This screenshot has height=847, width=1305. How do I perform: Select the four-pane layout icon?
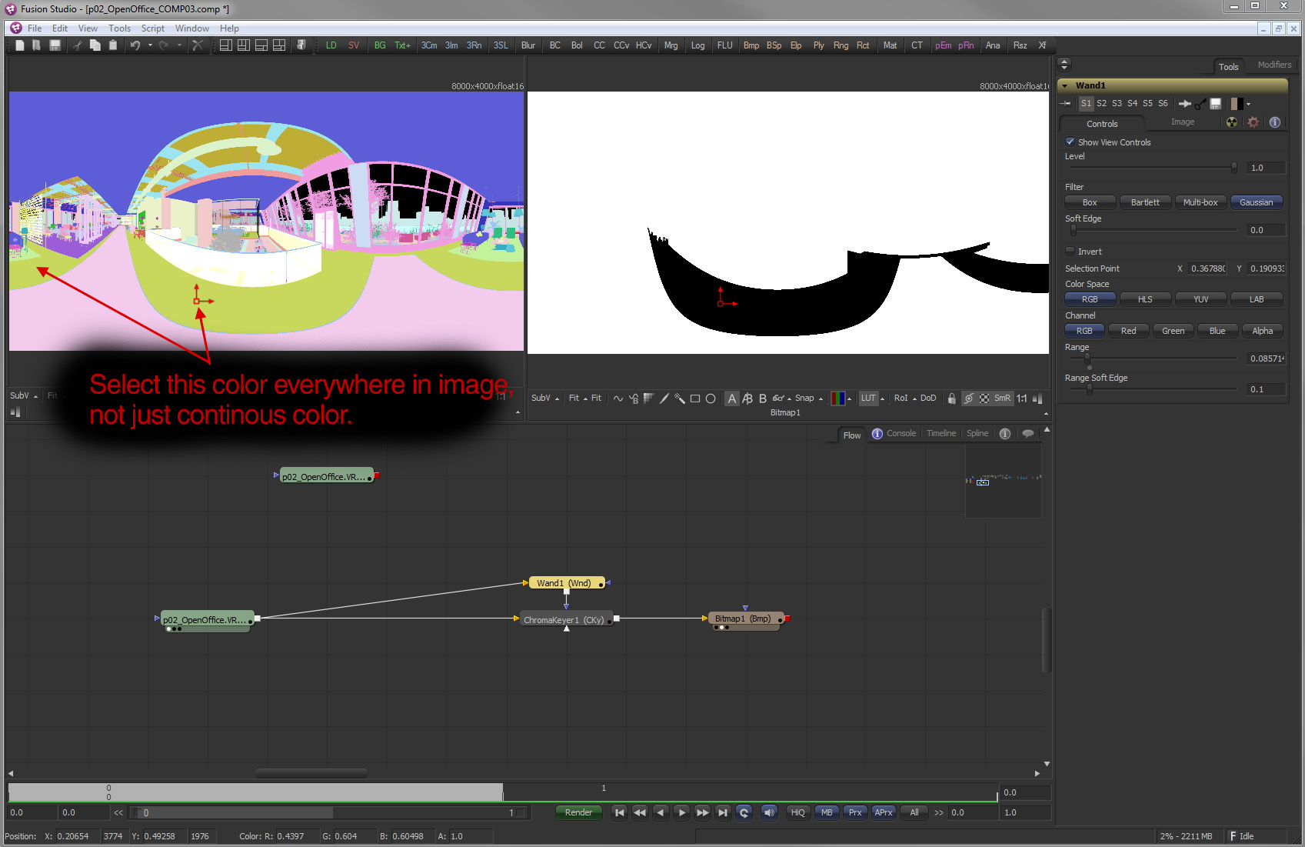point(279,45)
